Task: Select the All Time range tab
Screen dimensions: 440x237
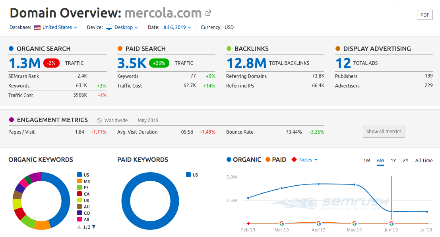Action: click(x=424, y=161)
